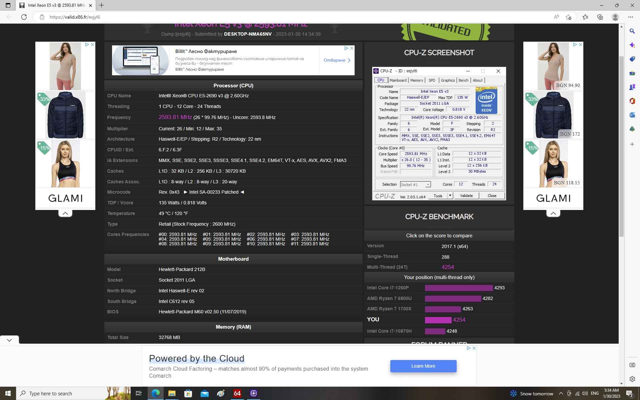Open Edge settings and more menu

(x=630, y=17)
